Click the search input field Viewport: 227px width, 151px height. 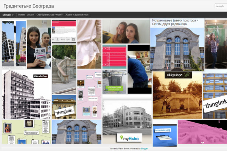coord(221,6)
